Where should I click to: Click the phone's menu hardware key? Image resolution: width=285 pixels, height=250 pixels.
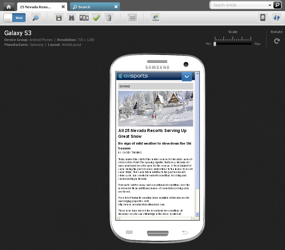(x=129, y=232)
